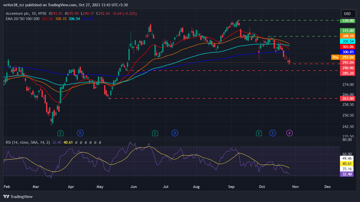This screenshot has height=202, width=360.
Task: Click the Oct label on the time axis
Action: click(x=262, y=186)
